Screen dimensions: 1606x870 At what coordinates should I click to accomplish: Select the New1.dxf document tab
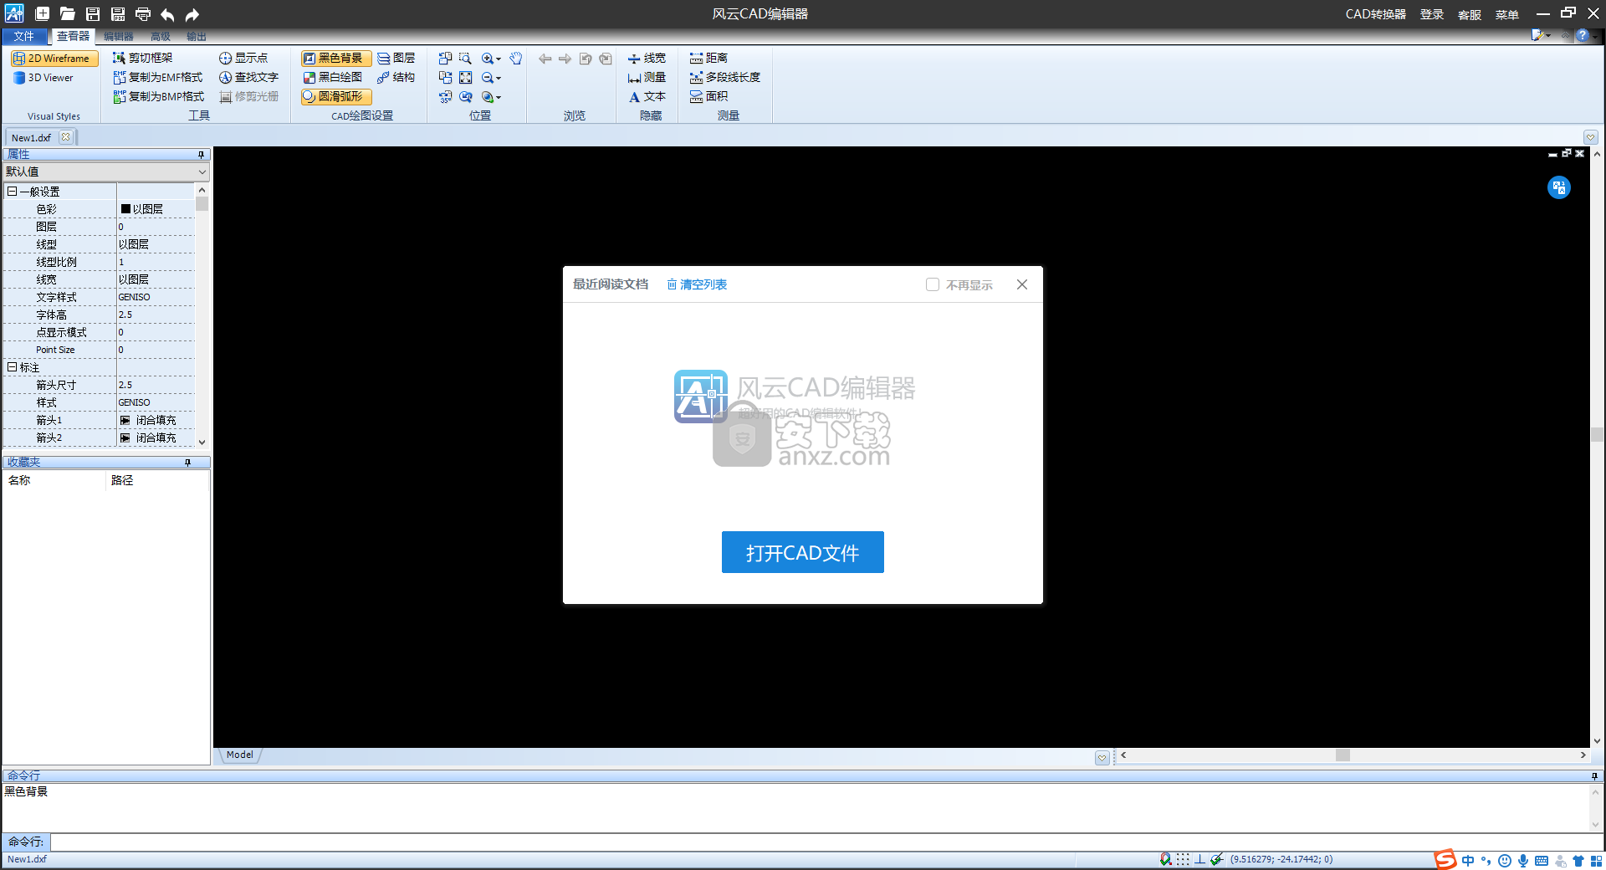32,137
